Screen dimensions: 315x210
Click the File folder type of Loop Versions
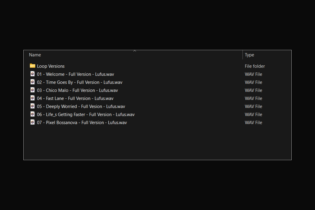255,66
